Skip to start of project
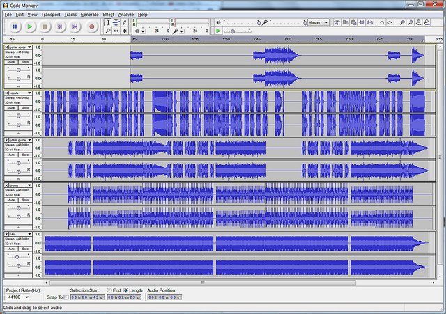446x314 pixels. tap(61, 26)
